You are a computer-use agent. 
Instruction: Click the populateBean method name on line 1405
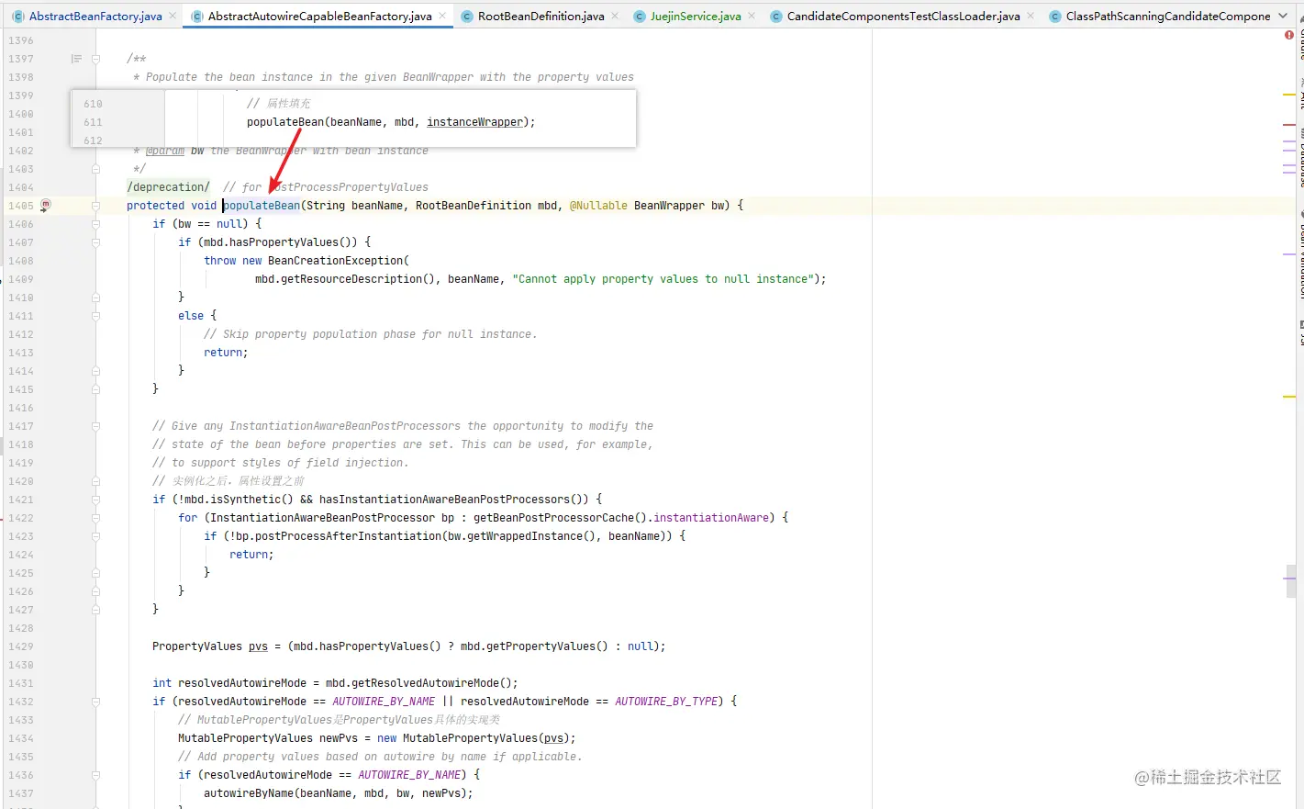pyautogui.click(x=262, y=206)
